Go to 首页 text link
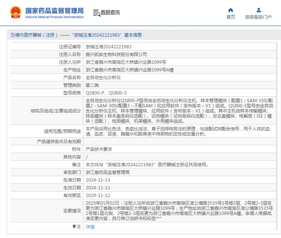This screenshot has width=281, height=238. pos(231,17)
